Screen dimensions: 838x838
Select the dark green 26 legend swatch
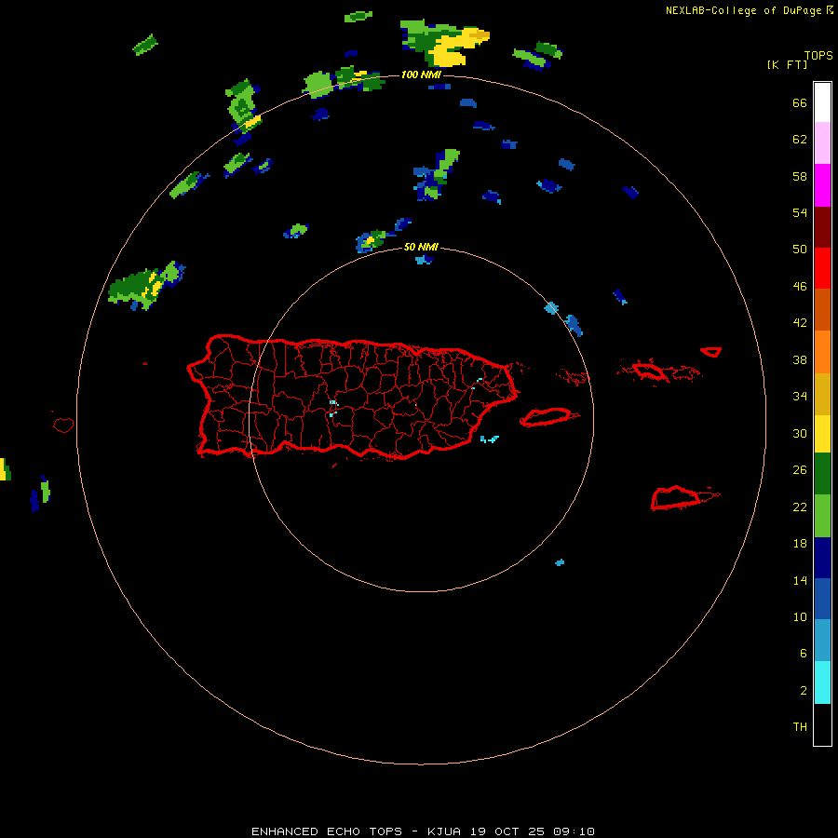[822, 474]
